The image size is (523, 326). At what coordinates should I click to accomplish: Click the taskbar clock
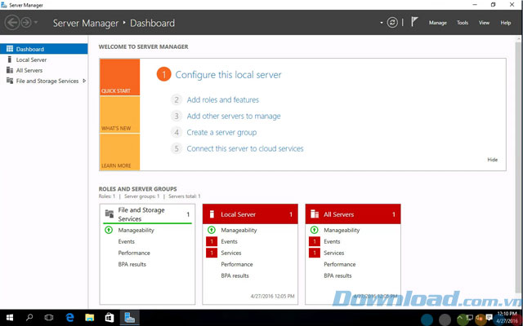pos(507,318)
